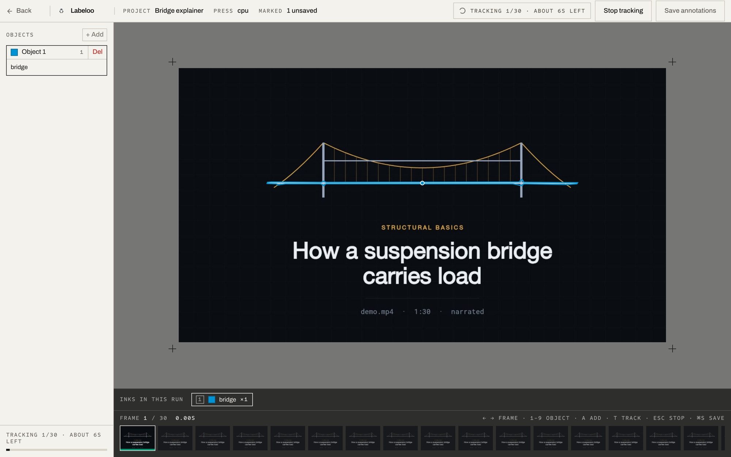
Task: Click the Back arrow button
Action: point(19,11)
